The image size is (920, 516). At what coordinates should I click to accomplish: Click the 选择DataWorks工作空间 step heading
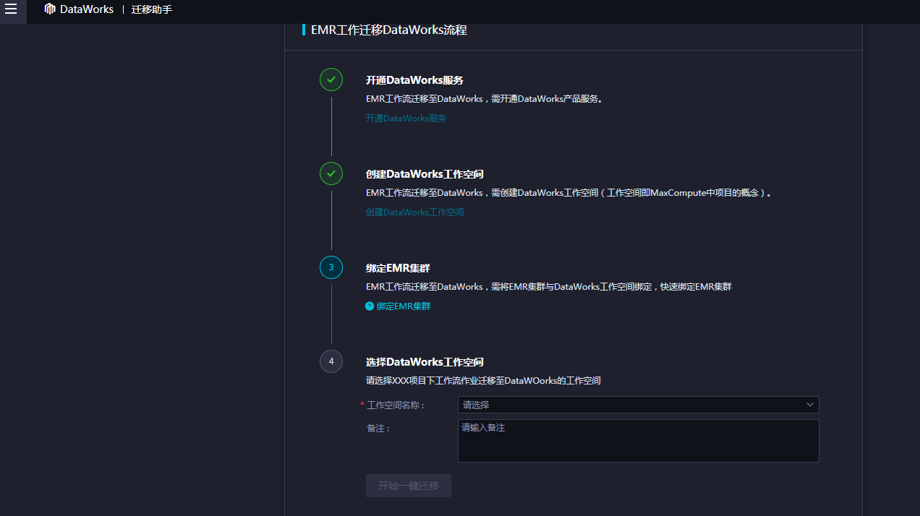tap(425, 362)
